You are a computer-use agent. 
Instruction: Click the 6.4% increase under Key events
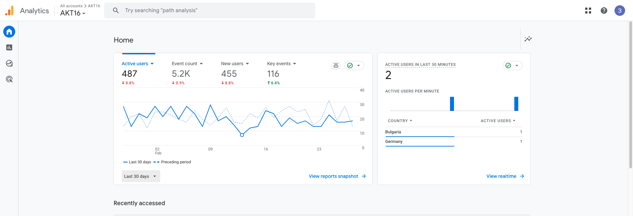pos(274,83)
